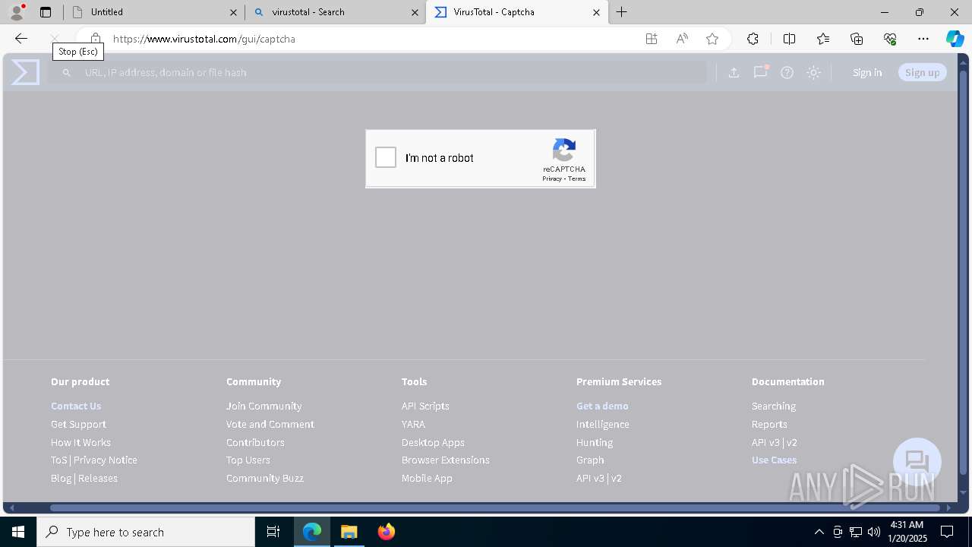
Task: Open the Privacy Notice link
Action: (x=106, y=460)
